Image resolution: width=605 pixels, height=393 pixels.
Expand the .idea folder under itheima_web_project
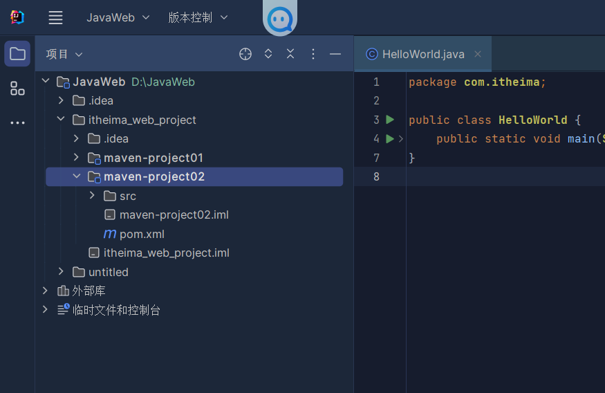(76, 138)
